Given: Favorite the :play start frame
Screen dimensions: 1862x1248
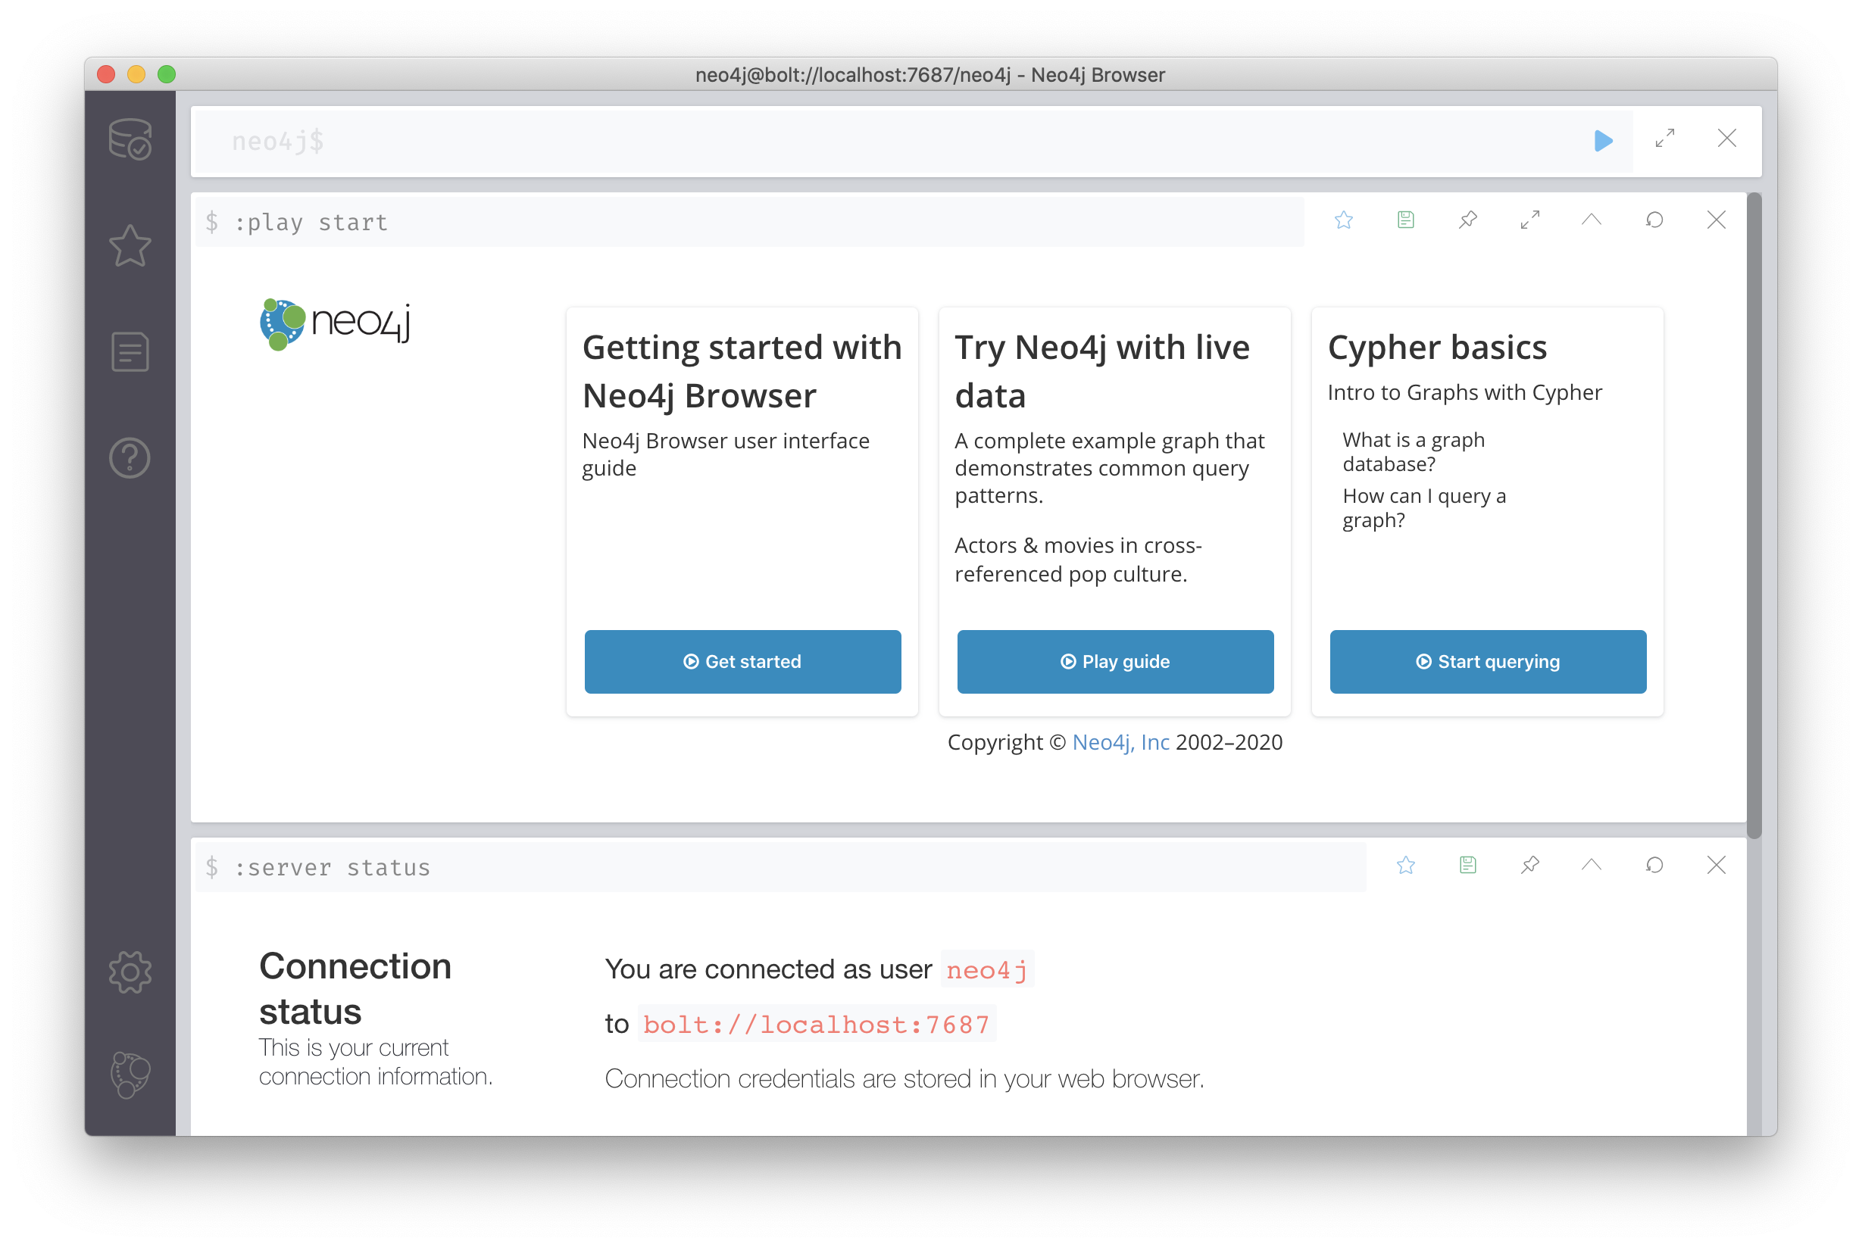Looking at the screenshot, I should coord(1344,220).
